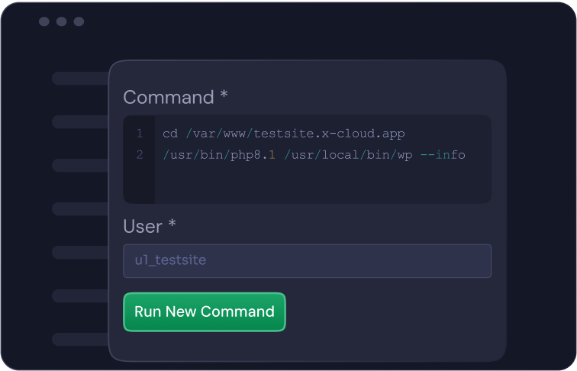Click the cd /var/www/testsite.x-cloud.app code line
The image size is (577, 371).
pos(283,134)
